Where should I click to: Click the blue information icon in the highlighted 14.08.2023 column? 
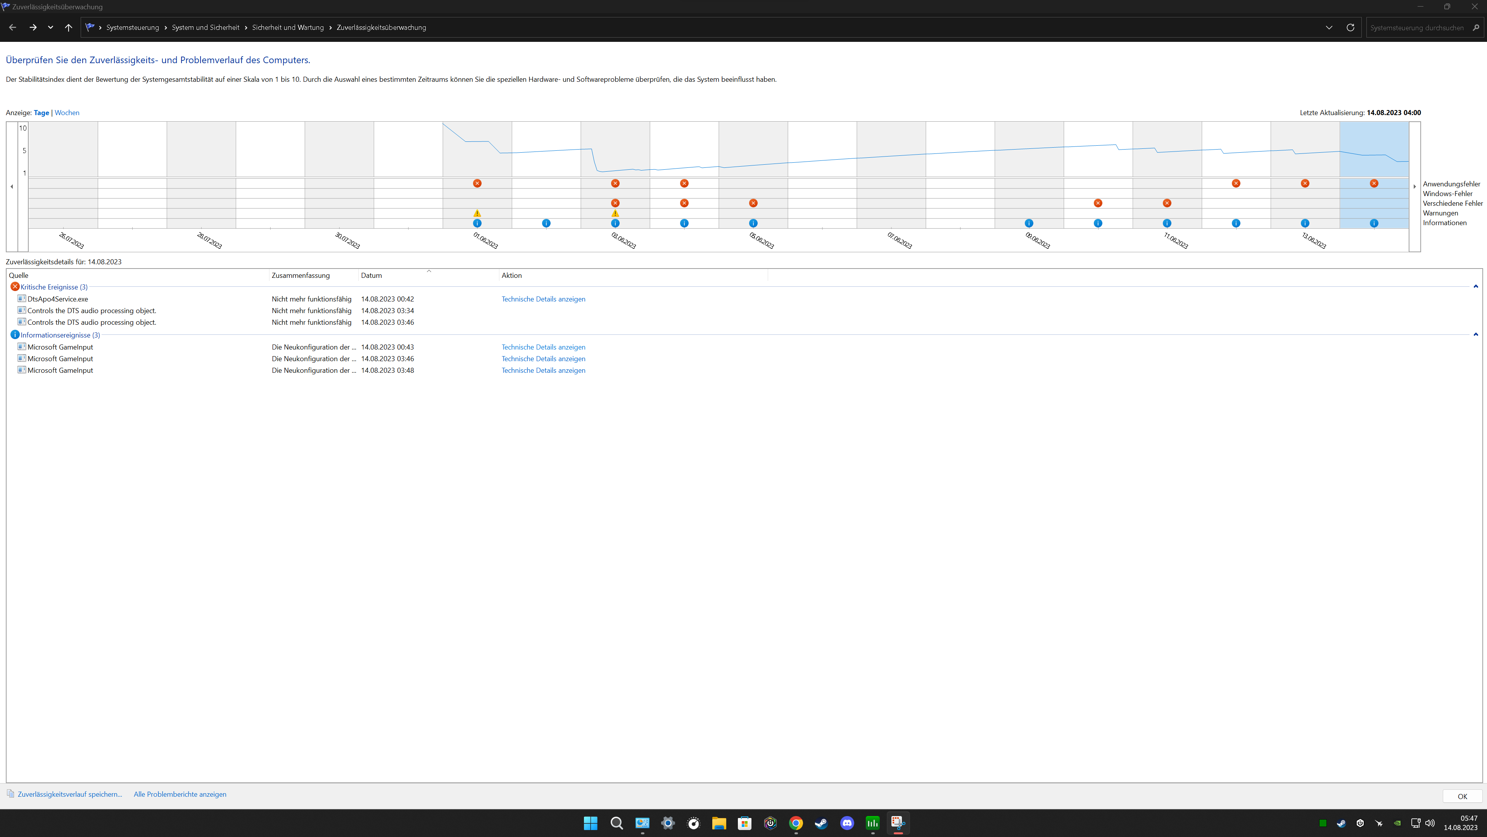1373,223
